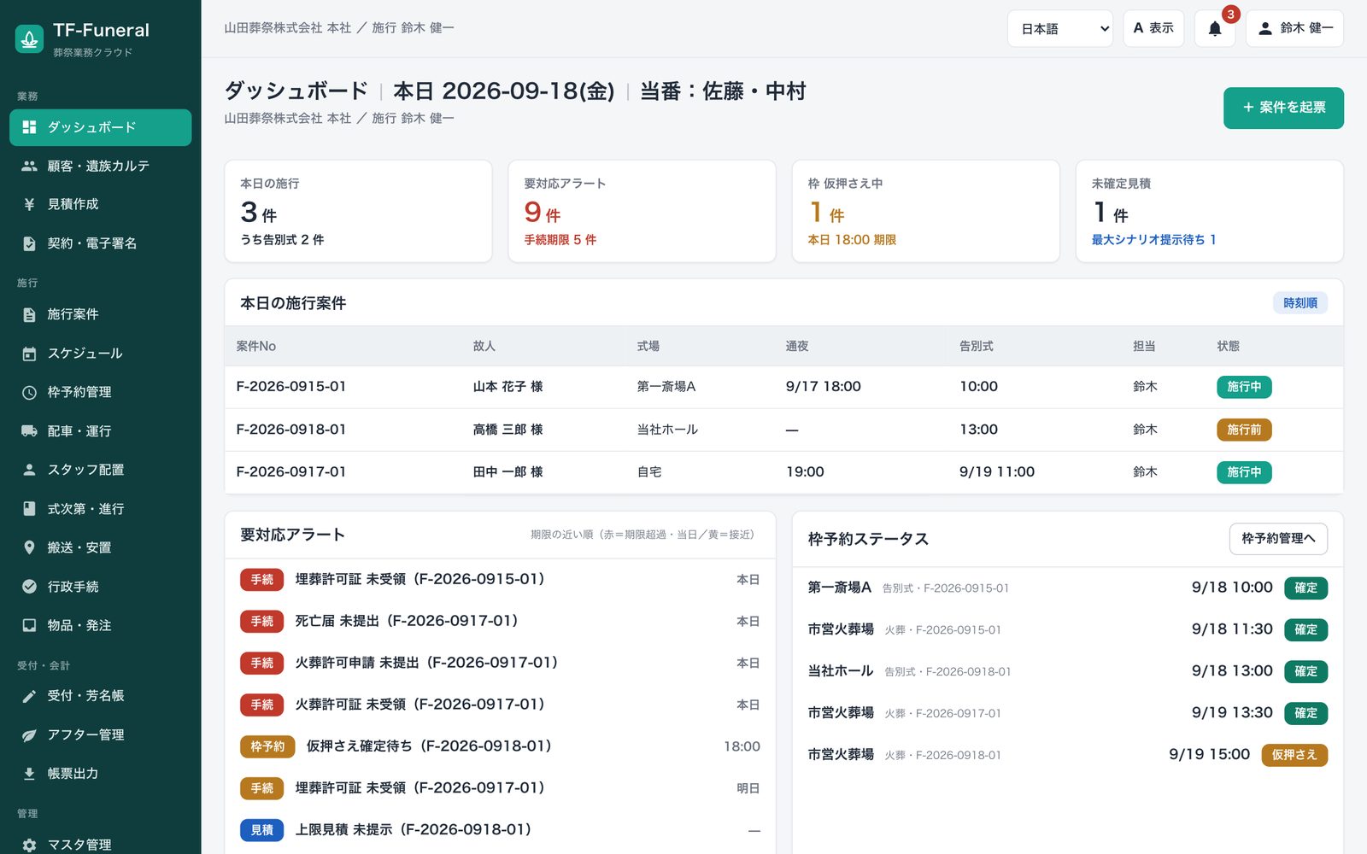
Task: Open 当社ホール reservation row 9/18 13:00
Action: click(x=1067, y=671)
